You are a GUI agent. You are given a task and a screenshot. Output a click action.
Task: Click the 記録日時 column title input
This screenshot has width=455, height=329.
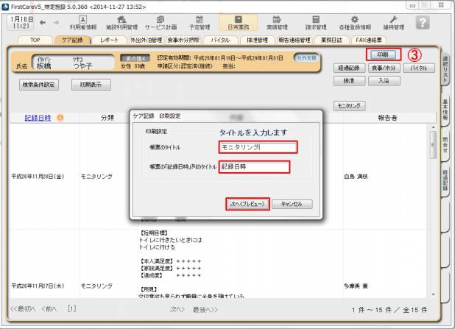[x=254, y=167]
